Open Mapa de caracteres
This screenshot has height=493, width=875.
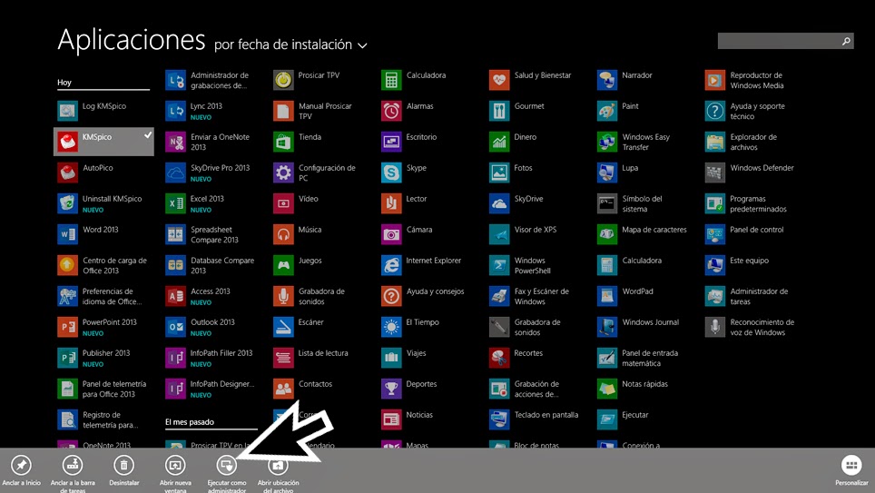tap(643, 234)
